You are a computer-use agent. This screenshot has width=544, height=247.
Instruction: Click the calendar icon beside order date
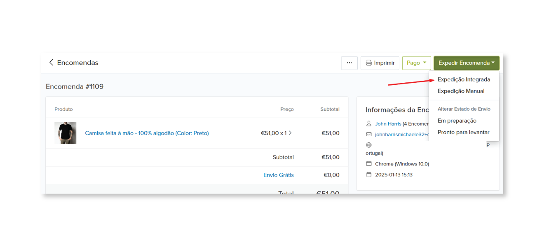click(369, 175)
